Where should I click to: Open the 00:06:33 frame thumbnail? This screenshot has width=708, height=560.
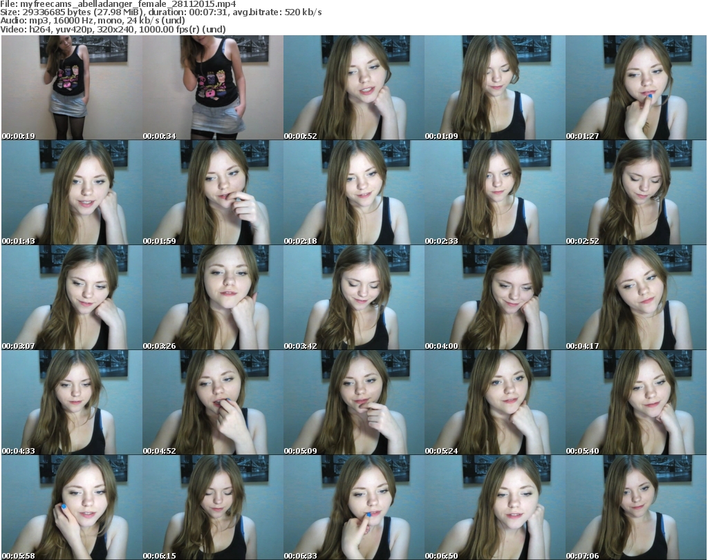pos(353,508)
